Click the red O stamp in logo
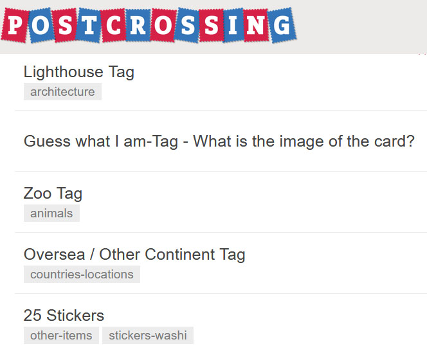 point(163,25)
